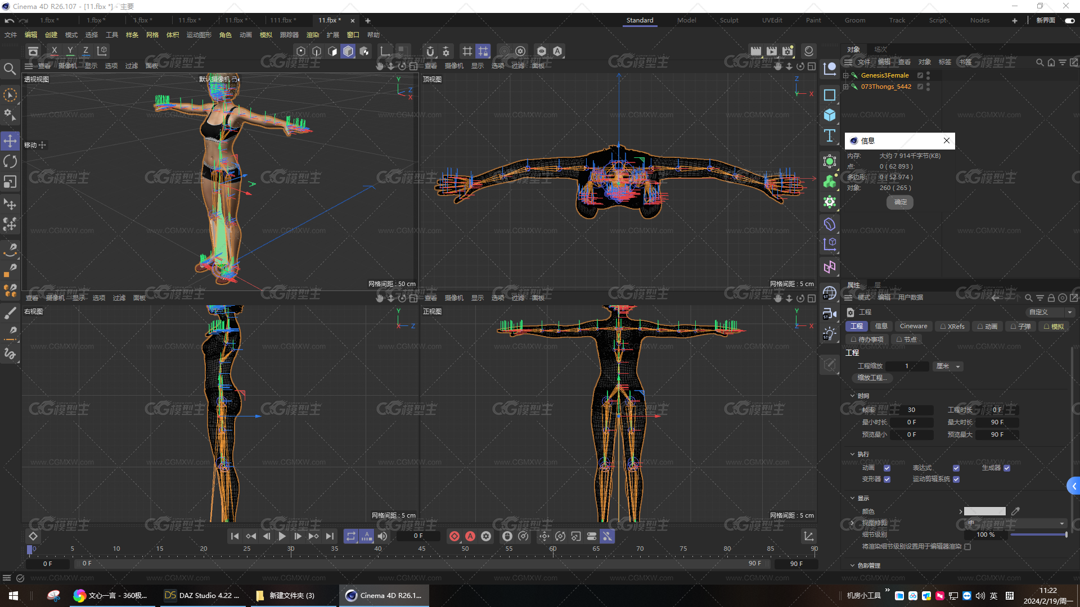Uncheck 动画 checkbox under 执行
1080x607 pixels.
coord(887,468)
